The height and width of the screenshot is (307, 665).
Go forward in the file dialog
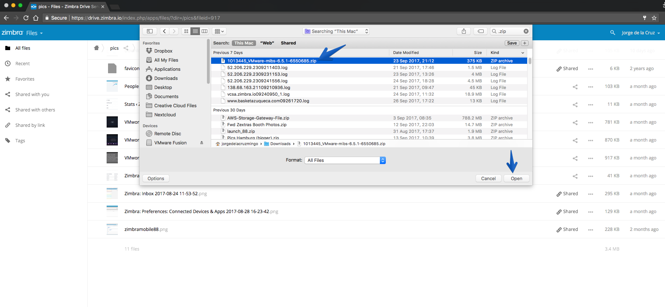174,31
